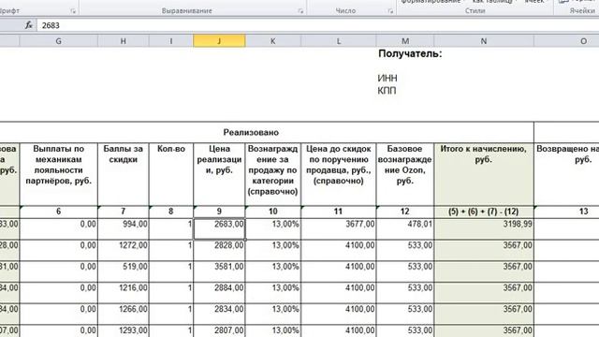Select cell with value 2834,00
Screen dimensions: 599x337
click(219, 315)
